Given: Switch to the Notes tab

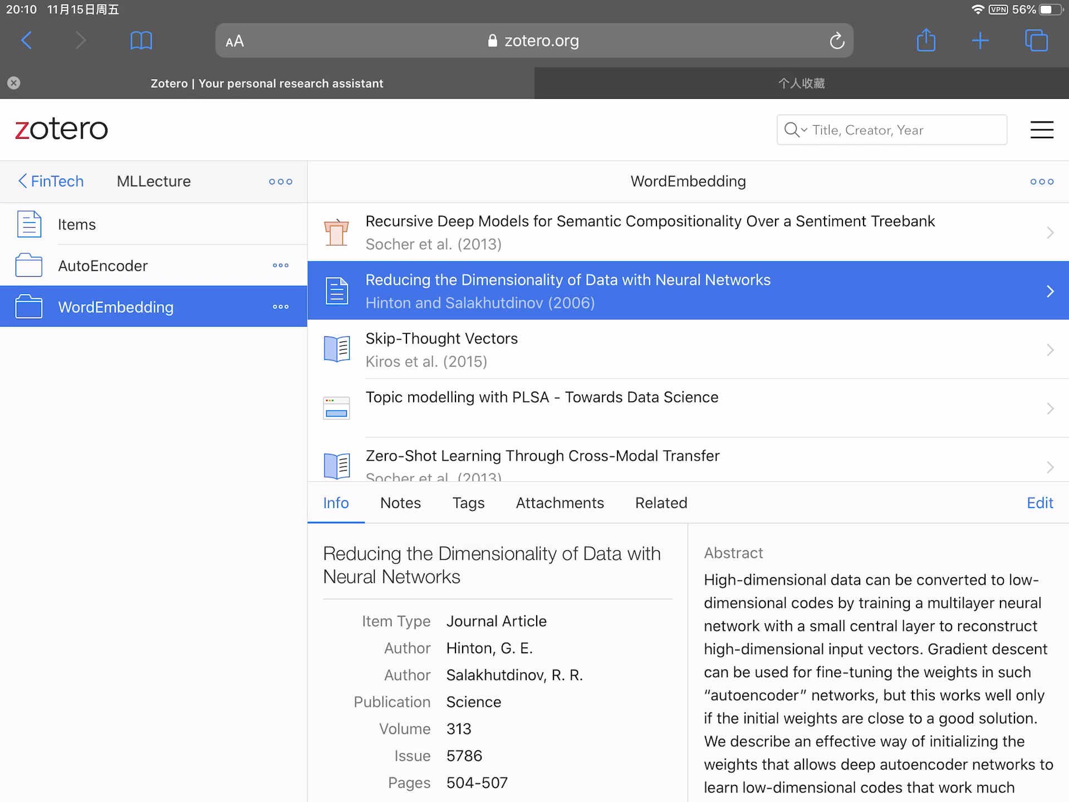Looking at the screenshot, I should 401,503.
